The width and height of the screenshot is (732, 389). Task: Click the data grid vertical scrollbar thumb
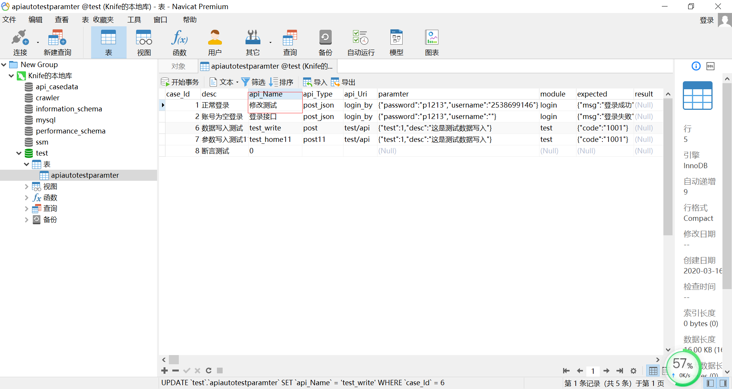668,167
